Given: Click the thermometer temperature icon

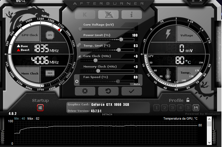Looking at the screenshot, I should [x=168, y=74].
